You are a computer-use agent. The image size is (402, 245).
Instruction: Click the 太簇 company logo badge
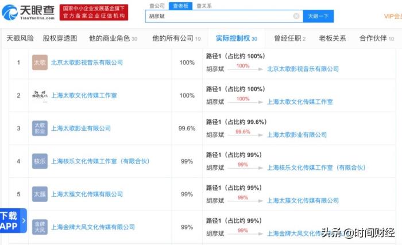[x=40, y=194]
